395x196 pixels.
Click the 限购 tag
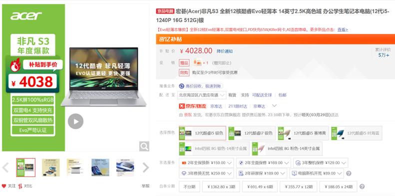tap(184, 72)
